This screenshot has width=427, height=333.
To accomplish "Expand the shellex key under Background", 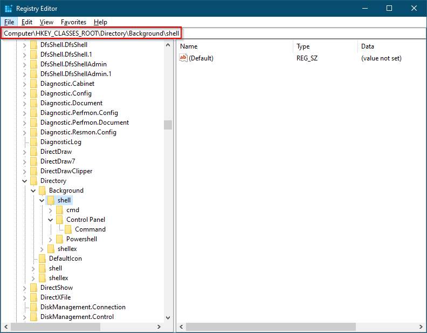I will point(42,249).
